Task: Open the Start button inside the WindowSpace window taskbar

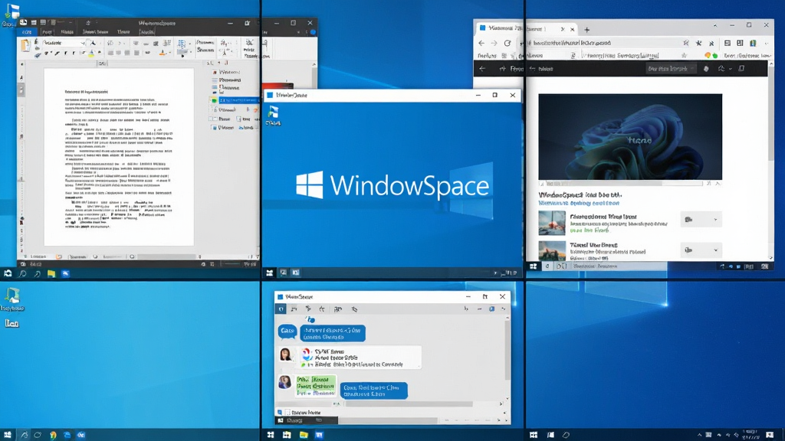Action: (x=270, y=273)
